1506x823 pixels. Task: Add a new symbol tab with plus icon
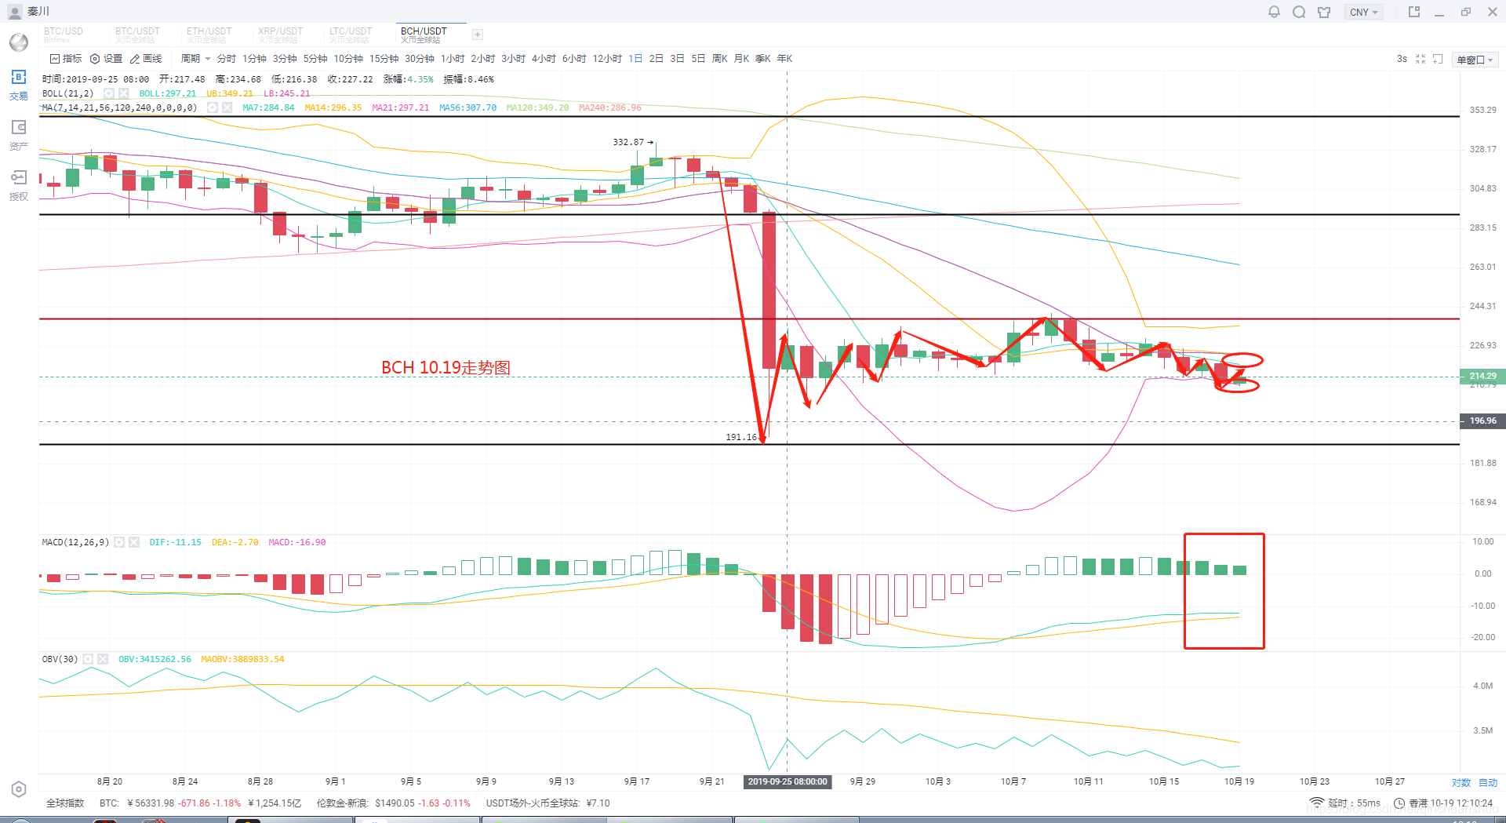point(477,35)
